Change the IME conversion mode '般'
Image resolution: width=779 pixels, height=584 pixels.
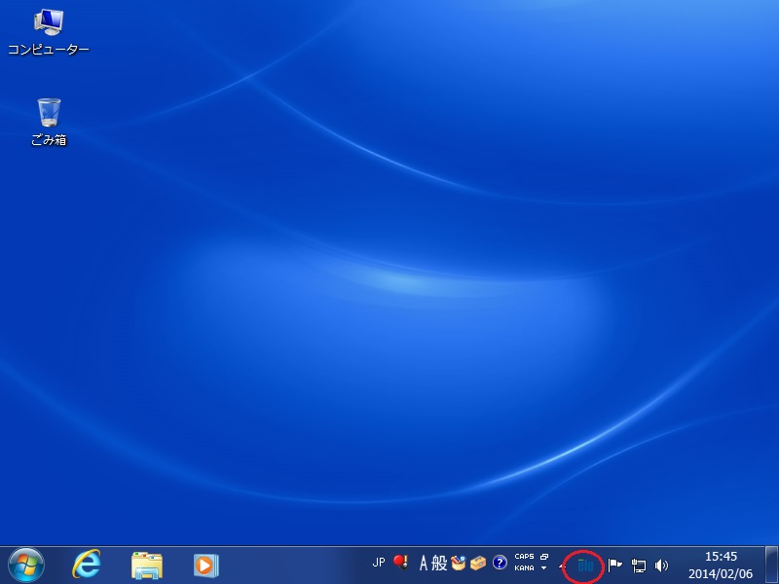tap(439, 563)
